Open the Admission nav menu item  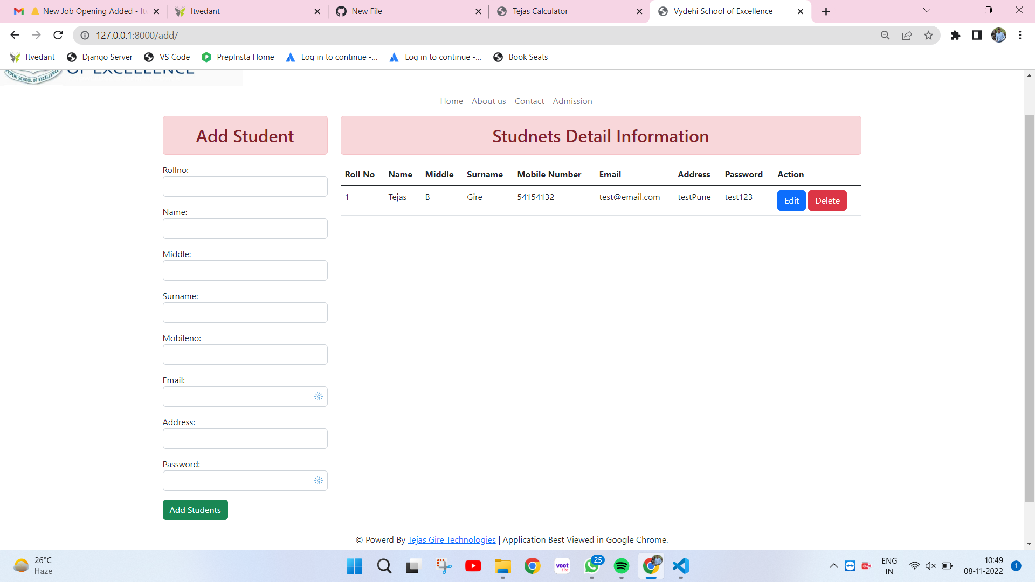tap(572, 101)
